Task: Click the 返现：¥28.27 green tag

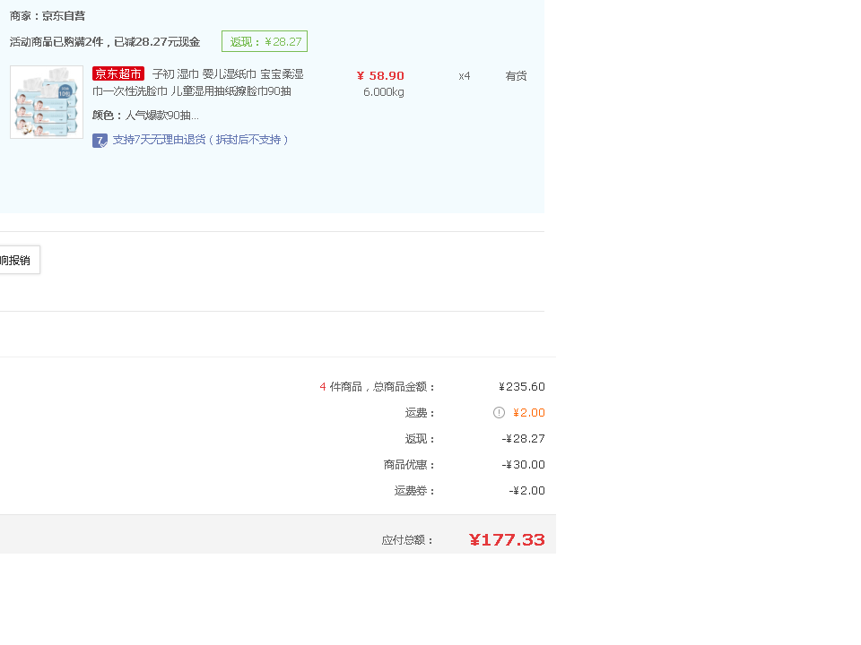Action: point(265,42)
